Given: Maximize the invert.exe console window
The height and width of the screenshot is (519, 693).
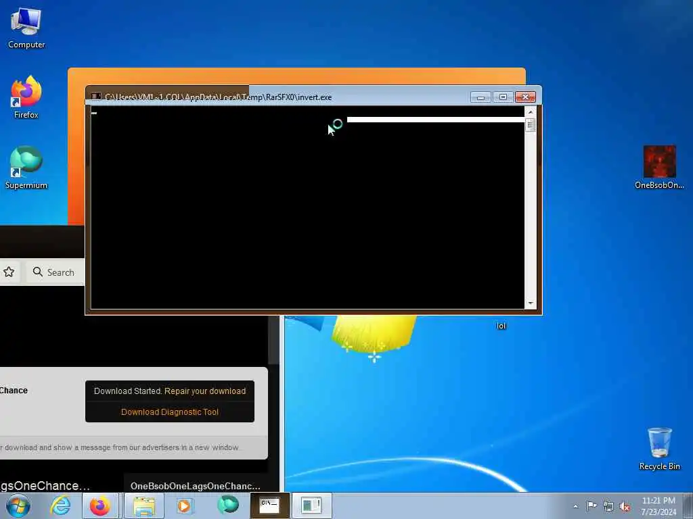Looking at the screenshot, I should click(x=503, y=97).
